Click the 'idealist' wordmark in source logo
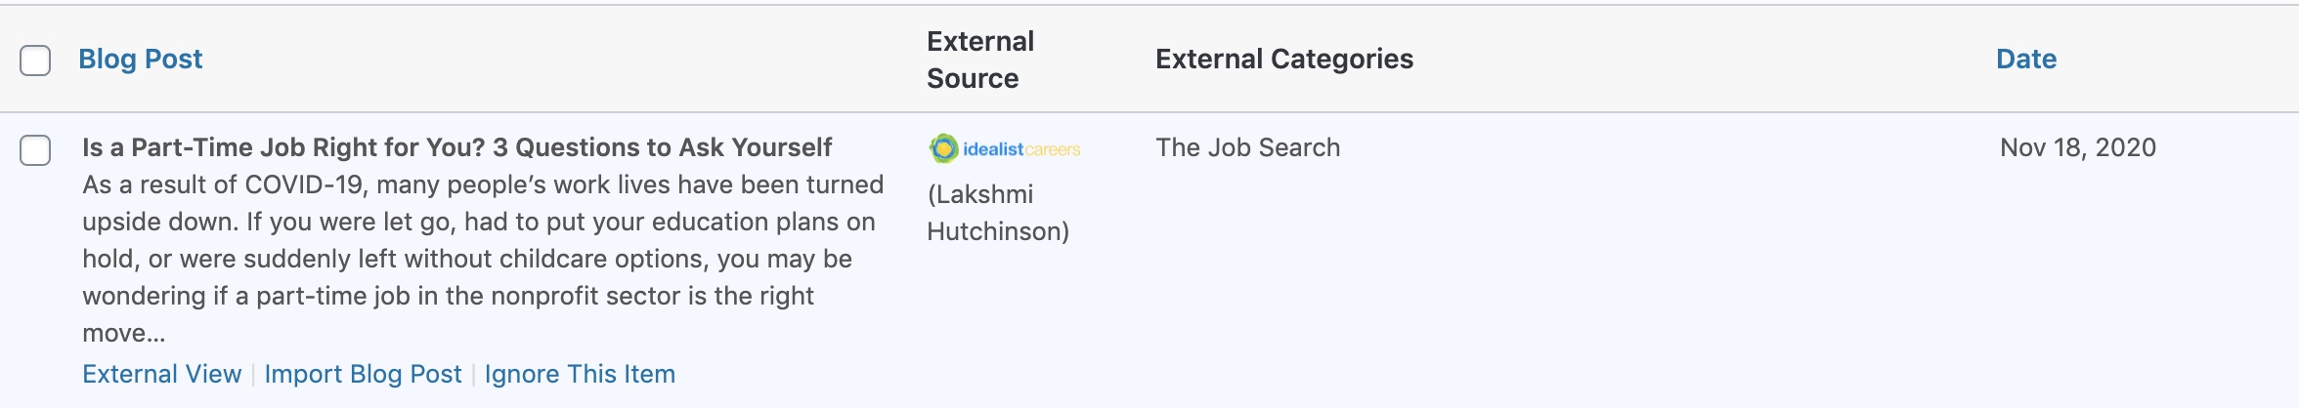 click(993, 149)
